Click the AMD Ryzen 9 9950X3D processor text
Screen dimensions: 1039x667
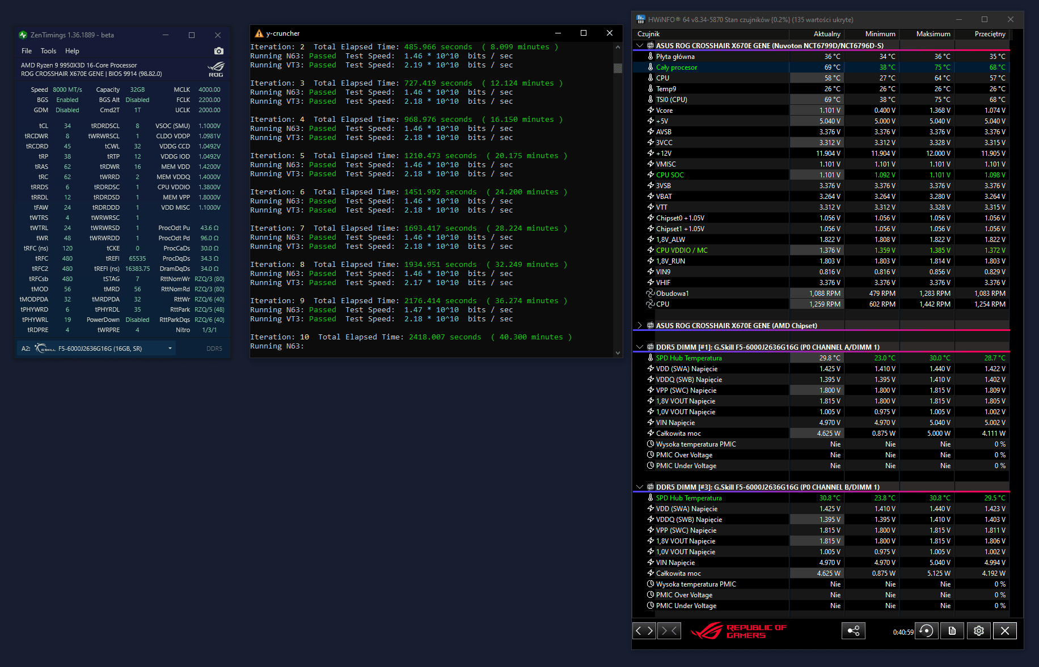click(x=79, y=65)
